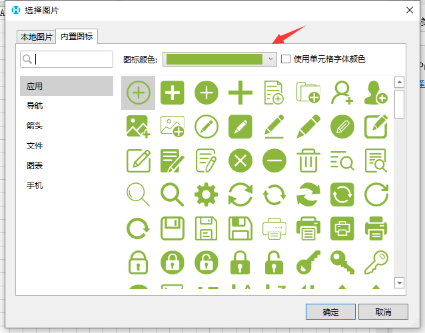Screen dimensions: 425x333
Task: Select the outlined add image icon
Action: pyautogui.click(x=173, y=127)
